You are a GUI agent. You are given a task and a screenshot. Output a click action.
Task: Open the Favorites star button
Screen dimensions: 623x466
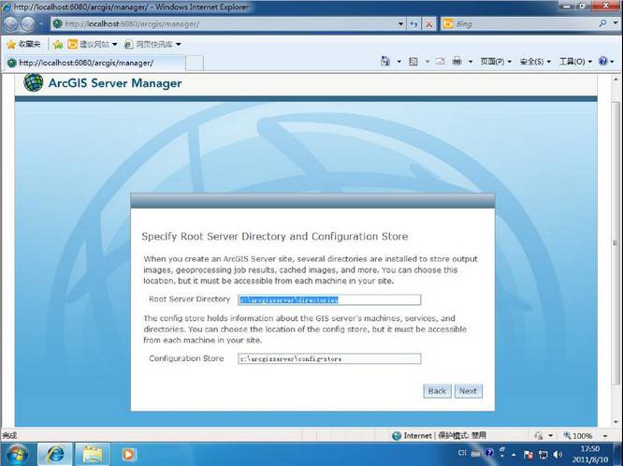(x=23, y=44)
